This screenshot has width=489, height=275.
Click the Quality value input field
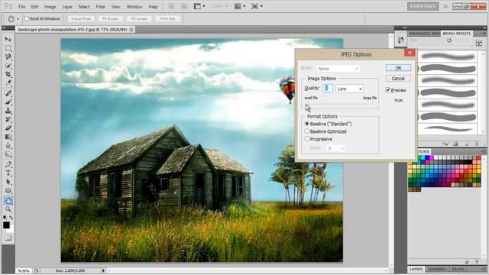pyautogui.click(x=328, y=89)
